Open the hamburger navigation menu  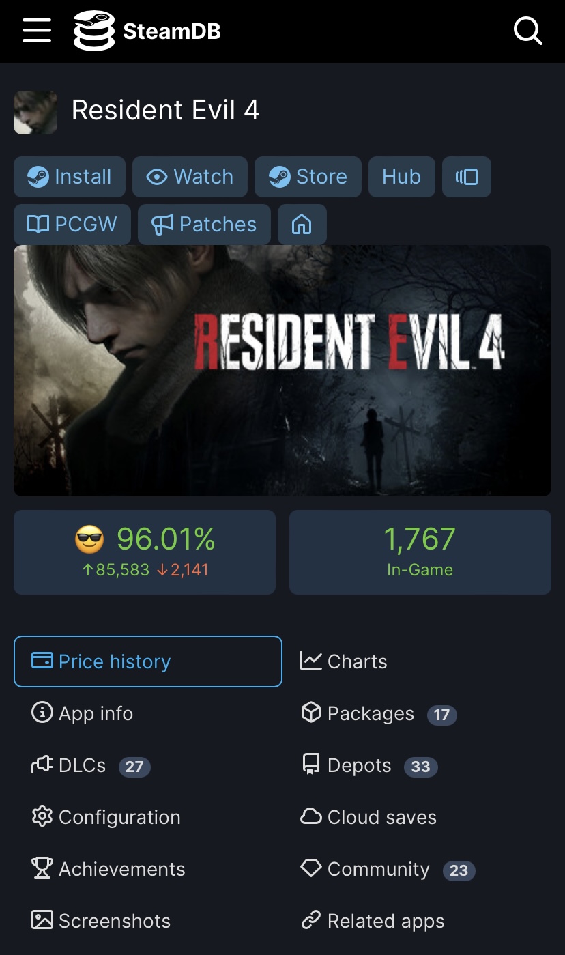click(37, 31)
